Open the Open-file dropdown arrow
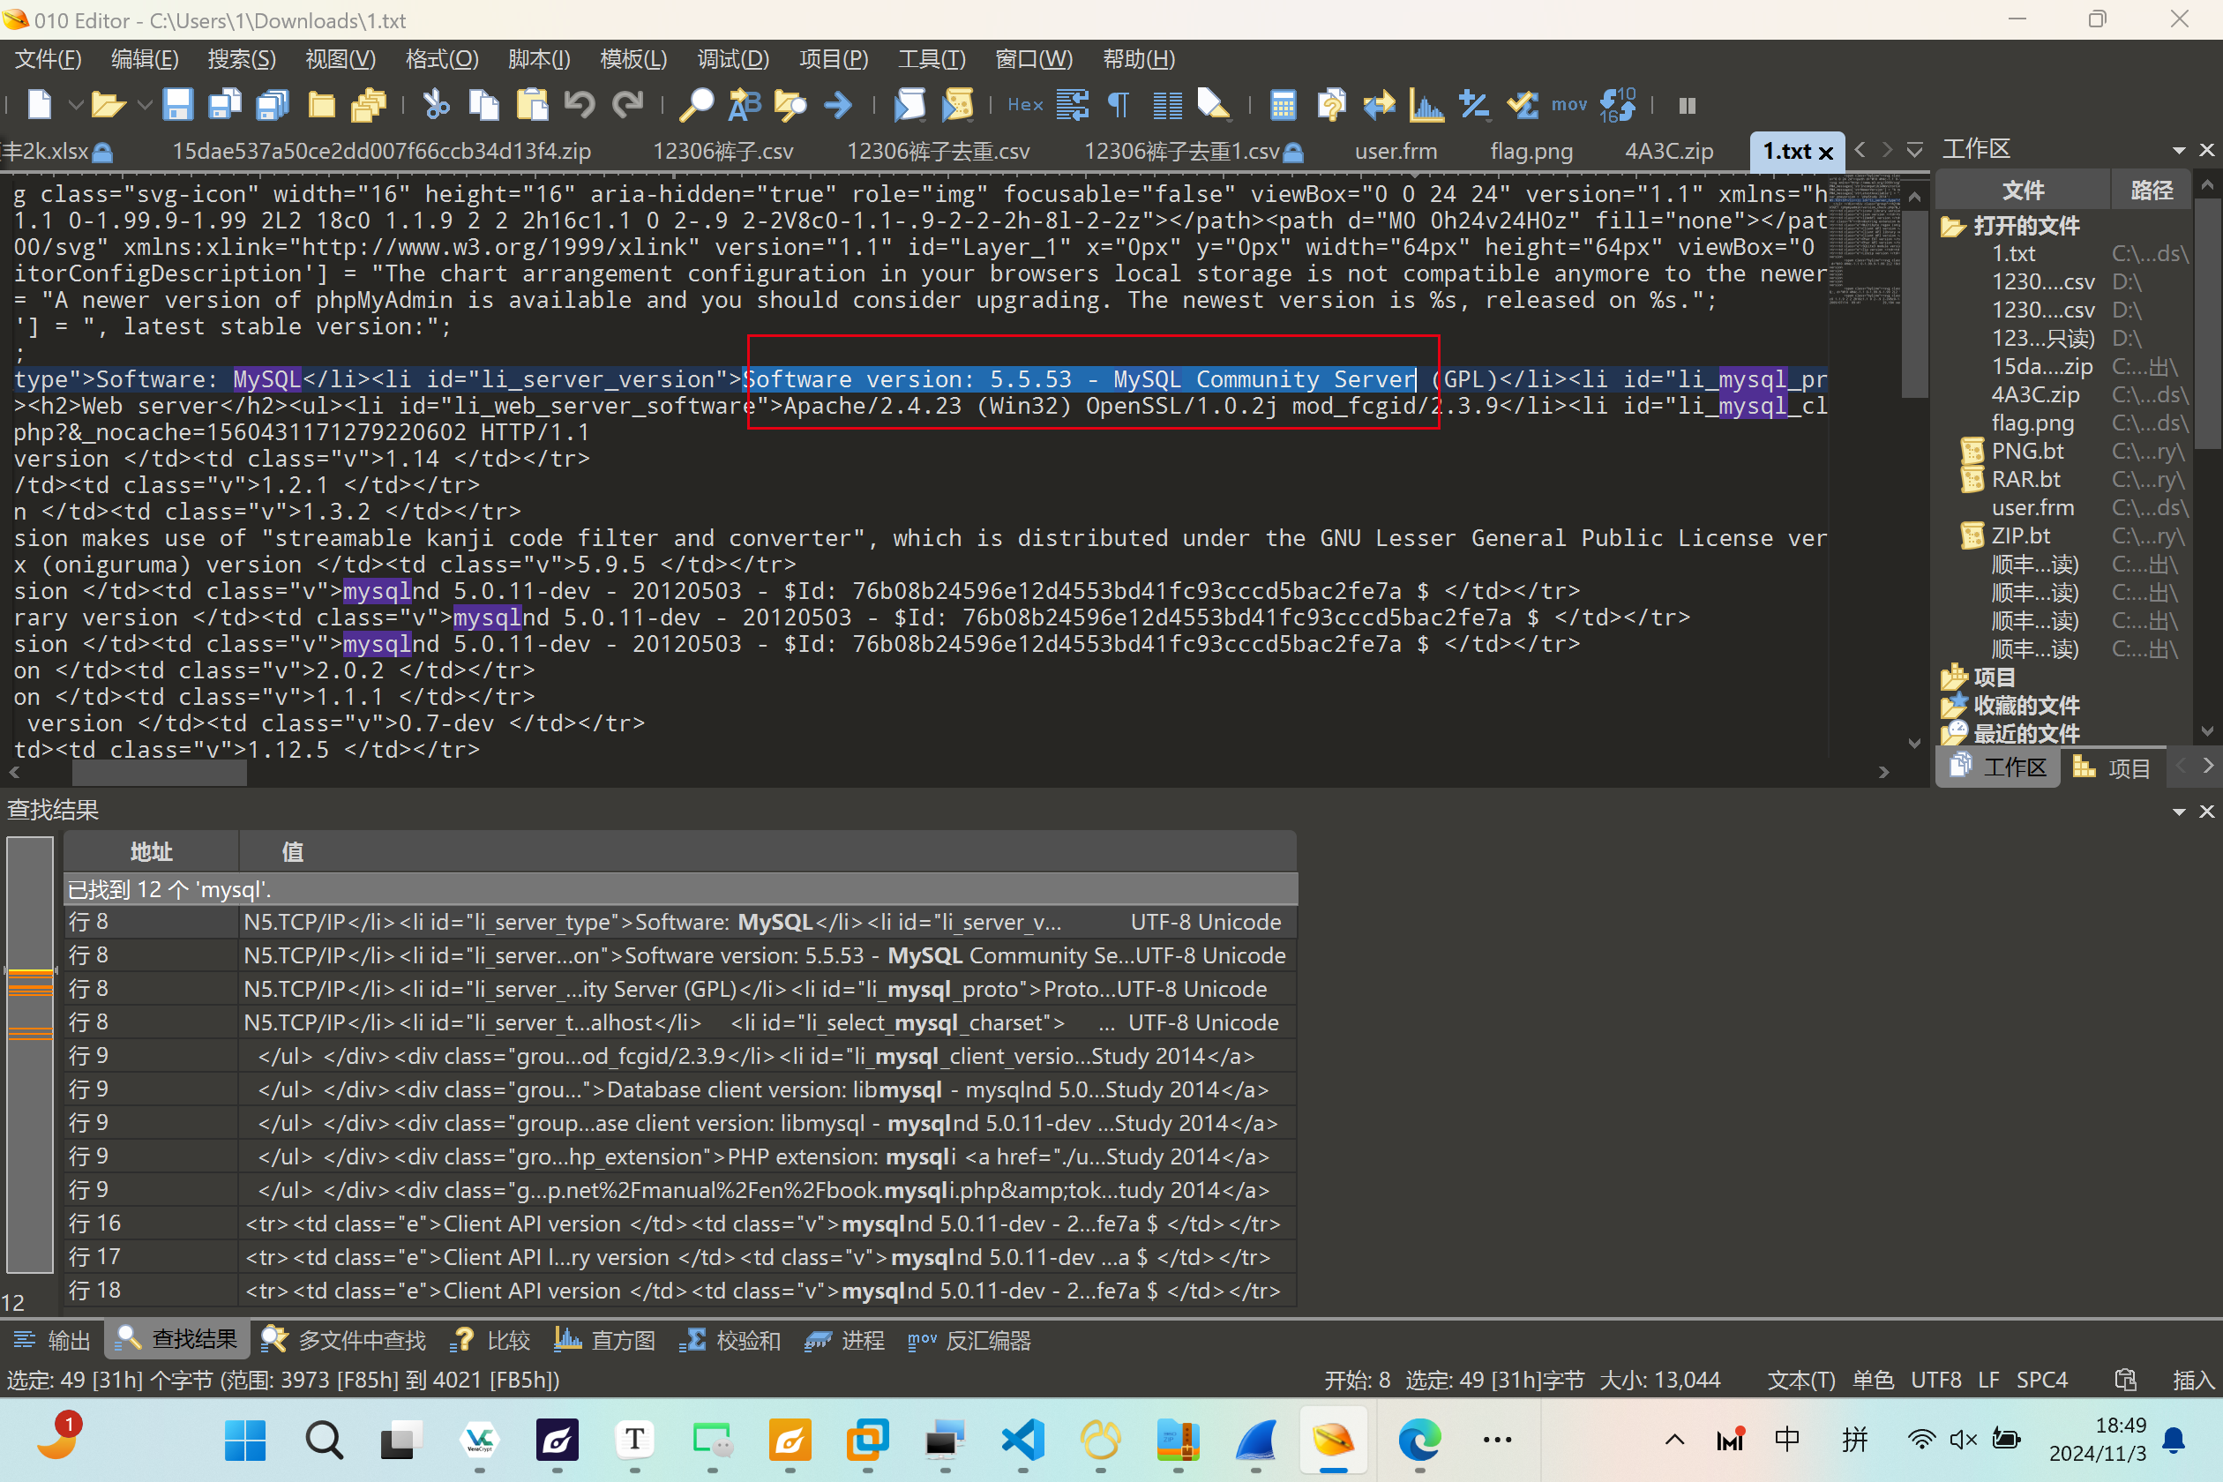 pos(145,105)
